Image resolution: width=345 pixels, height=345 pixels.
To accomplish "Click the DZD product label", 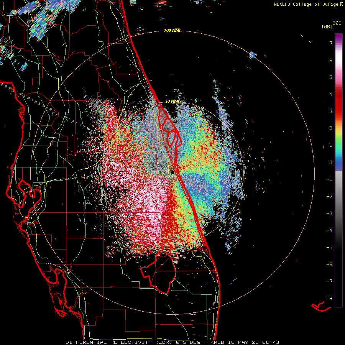I will [337, 23].
